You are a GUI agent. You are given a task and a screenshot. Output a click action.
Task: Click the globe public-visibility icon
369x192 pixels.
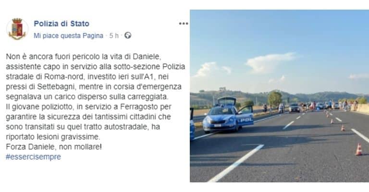pos(128,36)
